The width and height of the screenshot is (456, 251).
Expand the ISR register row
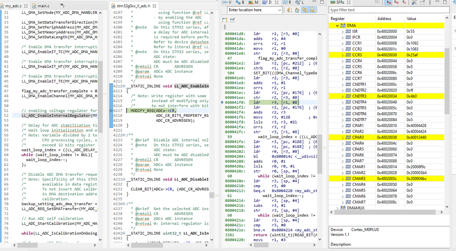tap(342, 31)
